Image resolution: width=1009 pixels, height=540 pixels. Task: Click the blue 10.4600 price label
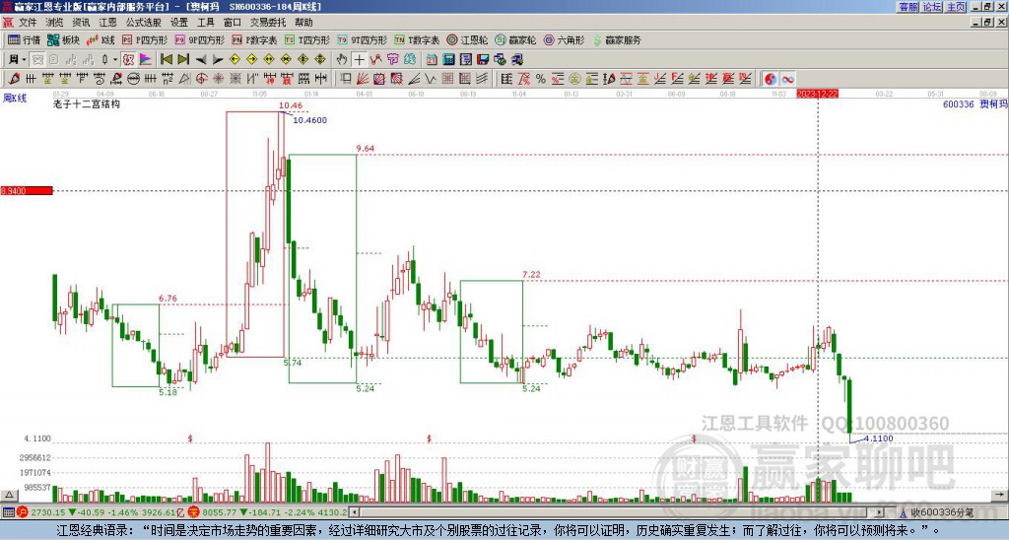pos(309,119)
